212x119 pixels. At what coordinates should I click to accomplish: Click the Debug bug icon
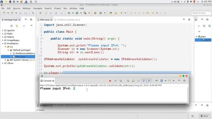pyautogui.click(x=69, y=13)
